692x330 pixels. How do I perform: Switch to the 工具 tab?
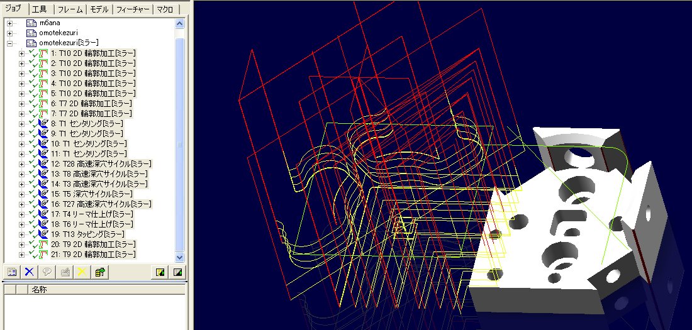[x=40, y=9]
